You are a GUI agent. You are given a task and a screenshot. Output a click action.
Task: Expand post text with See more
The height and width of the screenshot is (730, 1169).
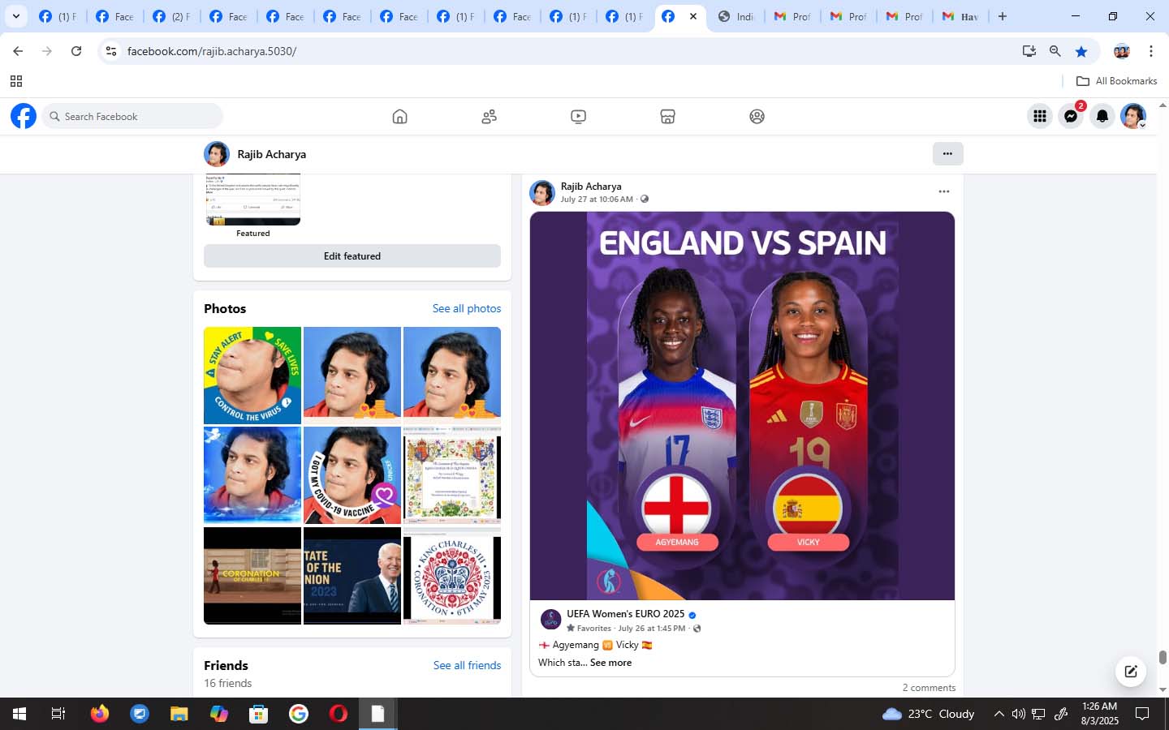[x=610, y=663]
